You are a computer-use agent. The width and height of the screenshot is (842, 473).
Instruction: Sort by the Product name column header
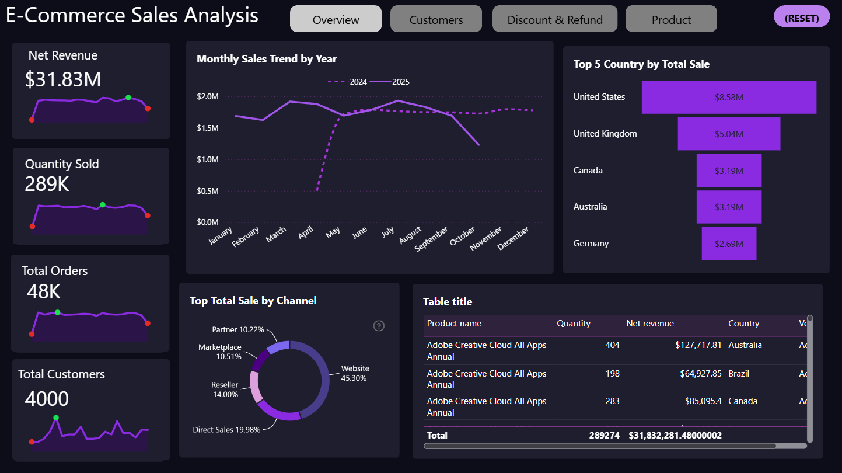coord(455,324)
